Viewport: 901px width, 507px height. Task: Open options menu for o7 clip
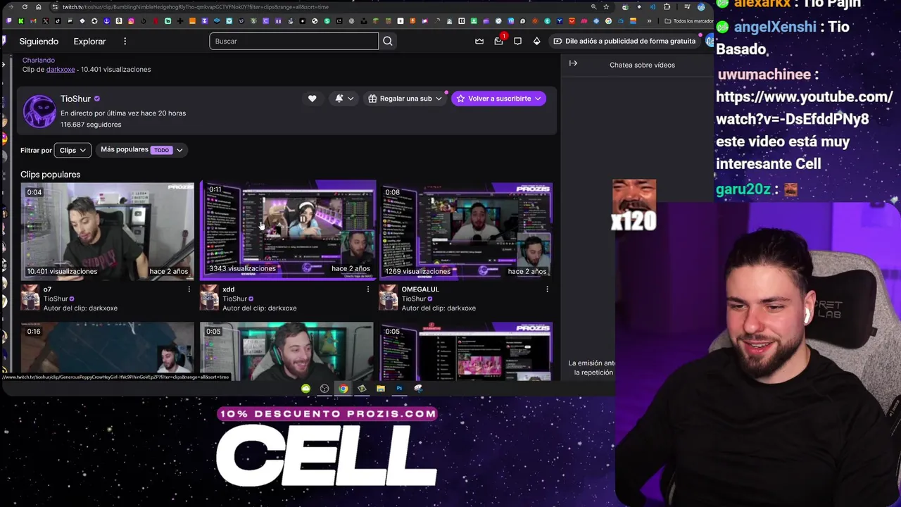(189, 289)
